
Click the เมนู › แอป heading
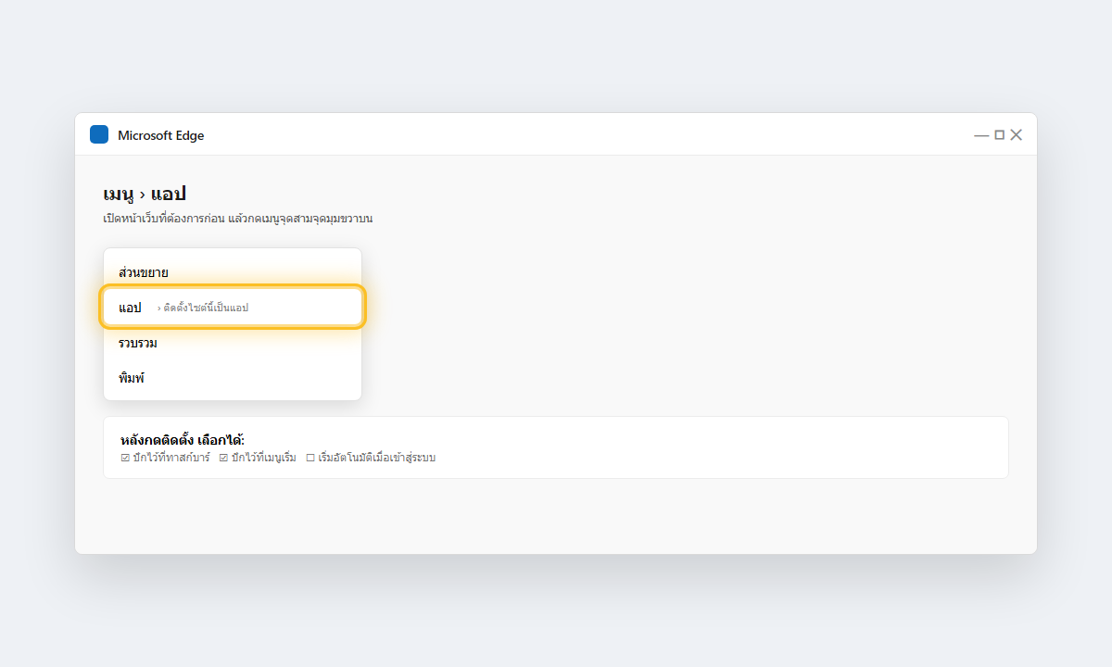[145, 194]
